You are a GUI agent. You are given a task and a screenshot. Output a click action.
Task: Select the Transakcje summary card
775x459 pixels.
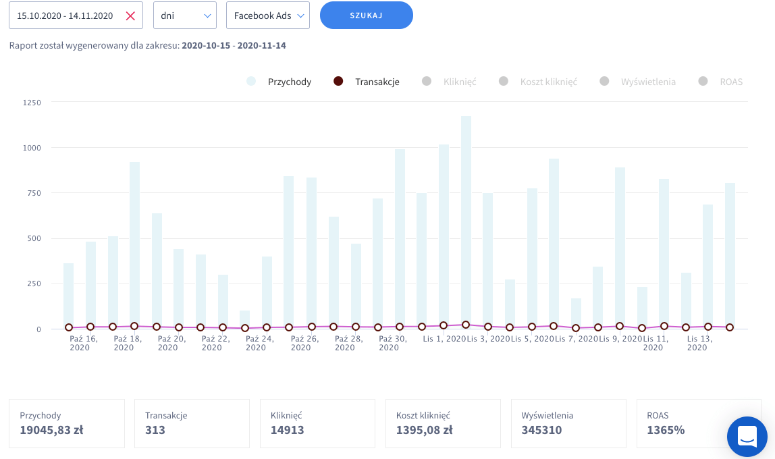[x=192, y=423]
